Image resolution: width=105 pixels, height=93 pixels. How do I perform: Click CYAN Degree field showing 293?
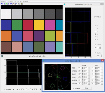86,77
